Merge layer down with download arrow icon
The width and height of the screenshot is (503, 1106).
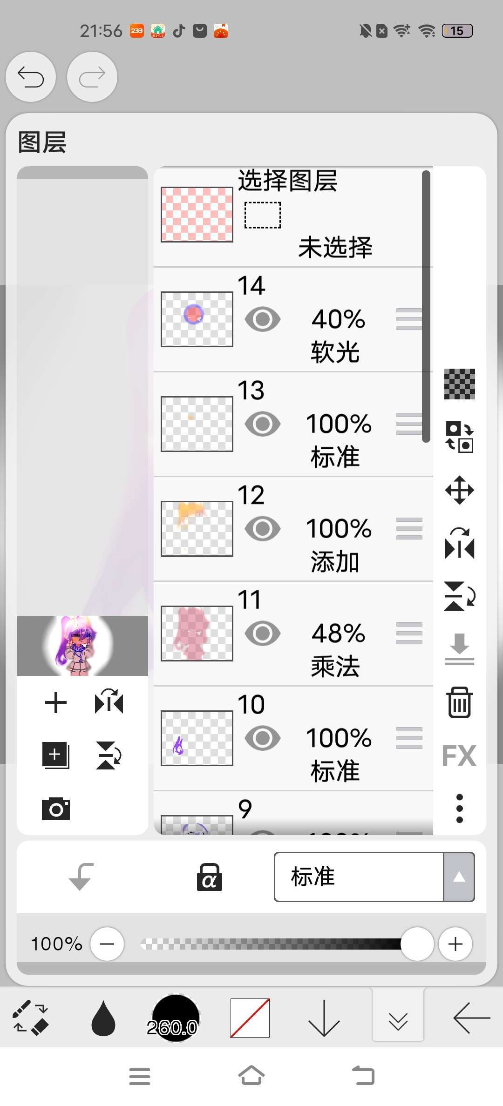pos(460,649)
